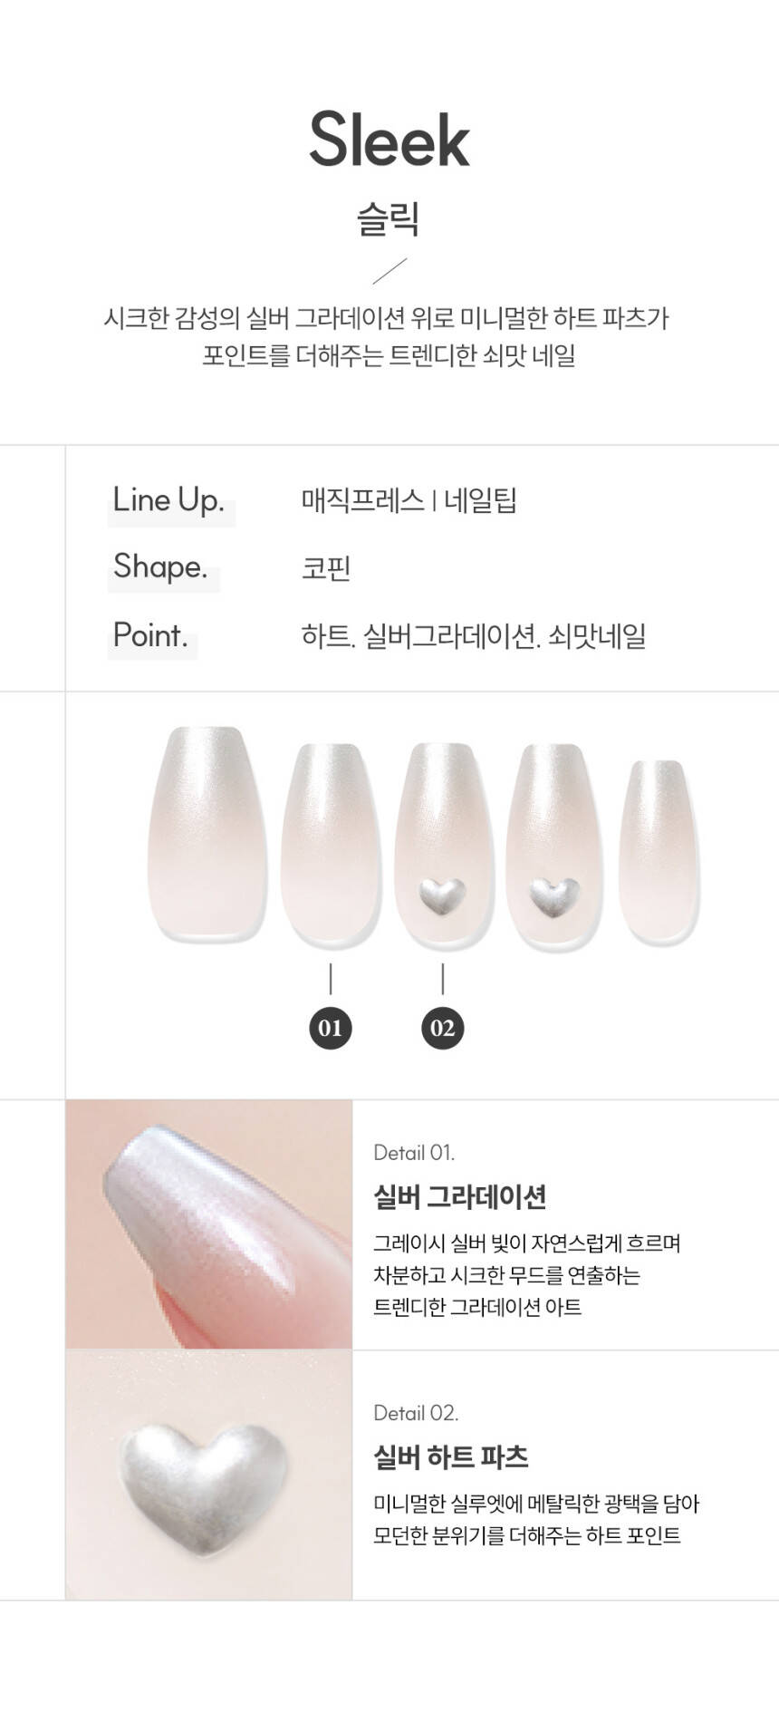Click the 코핀 shape value
Viewport: 779px width, 1722px height.
(326, 568)
